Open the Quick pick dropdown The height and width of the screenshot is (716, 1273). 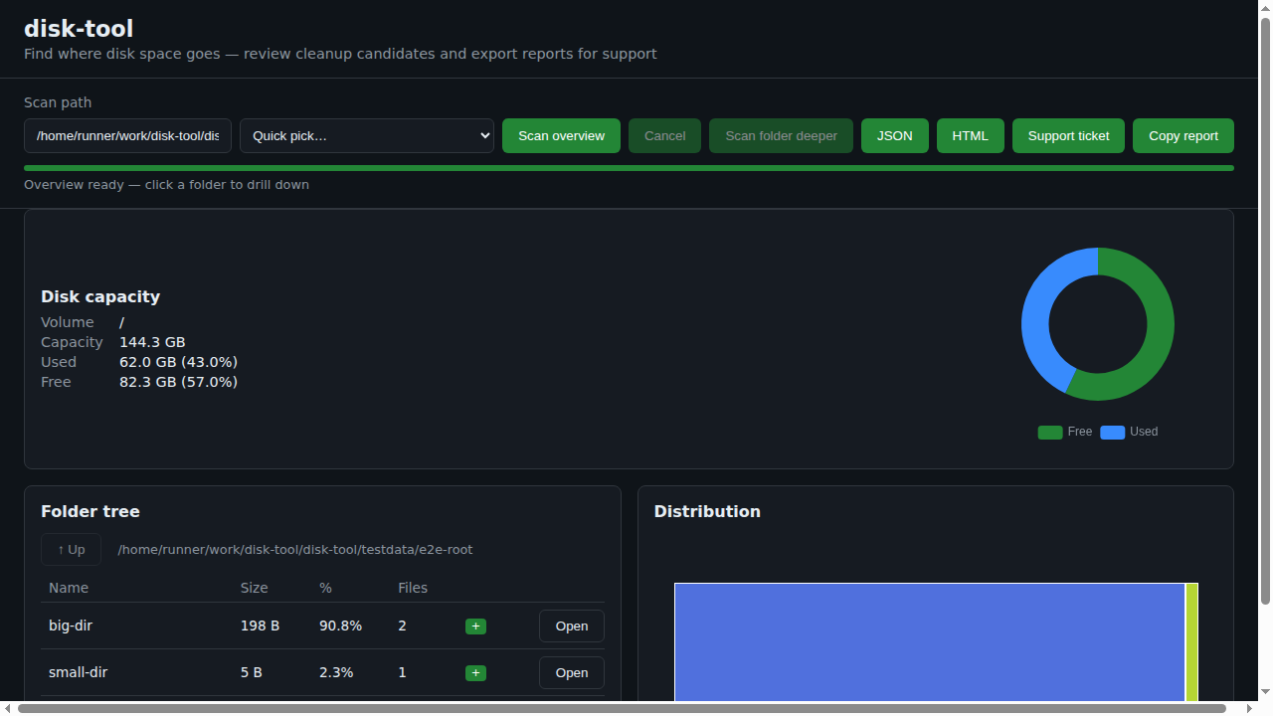click(x=367, y=136)
